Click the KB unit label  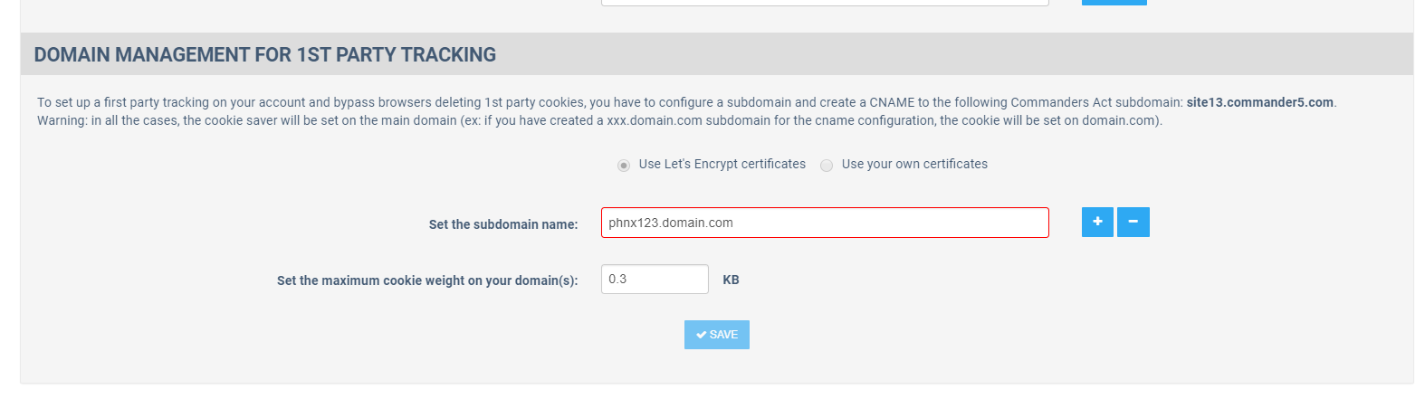[x=731, y=280]
